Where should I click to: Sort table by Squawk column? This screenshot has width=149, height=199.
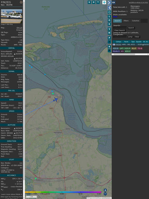tap(139, 42)
